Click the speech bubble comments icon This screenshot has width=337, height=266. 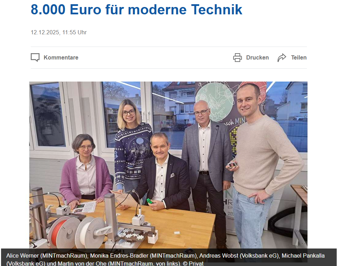pos(35,57)
